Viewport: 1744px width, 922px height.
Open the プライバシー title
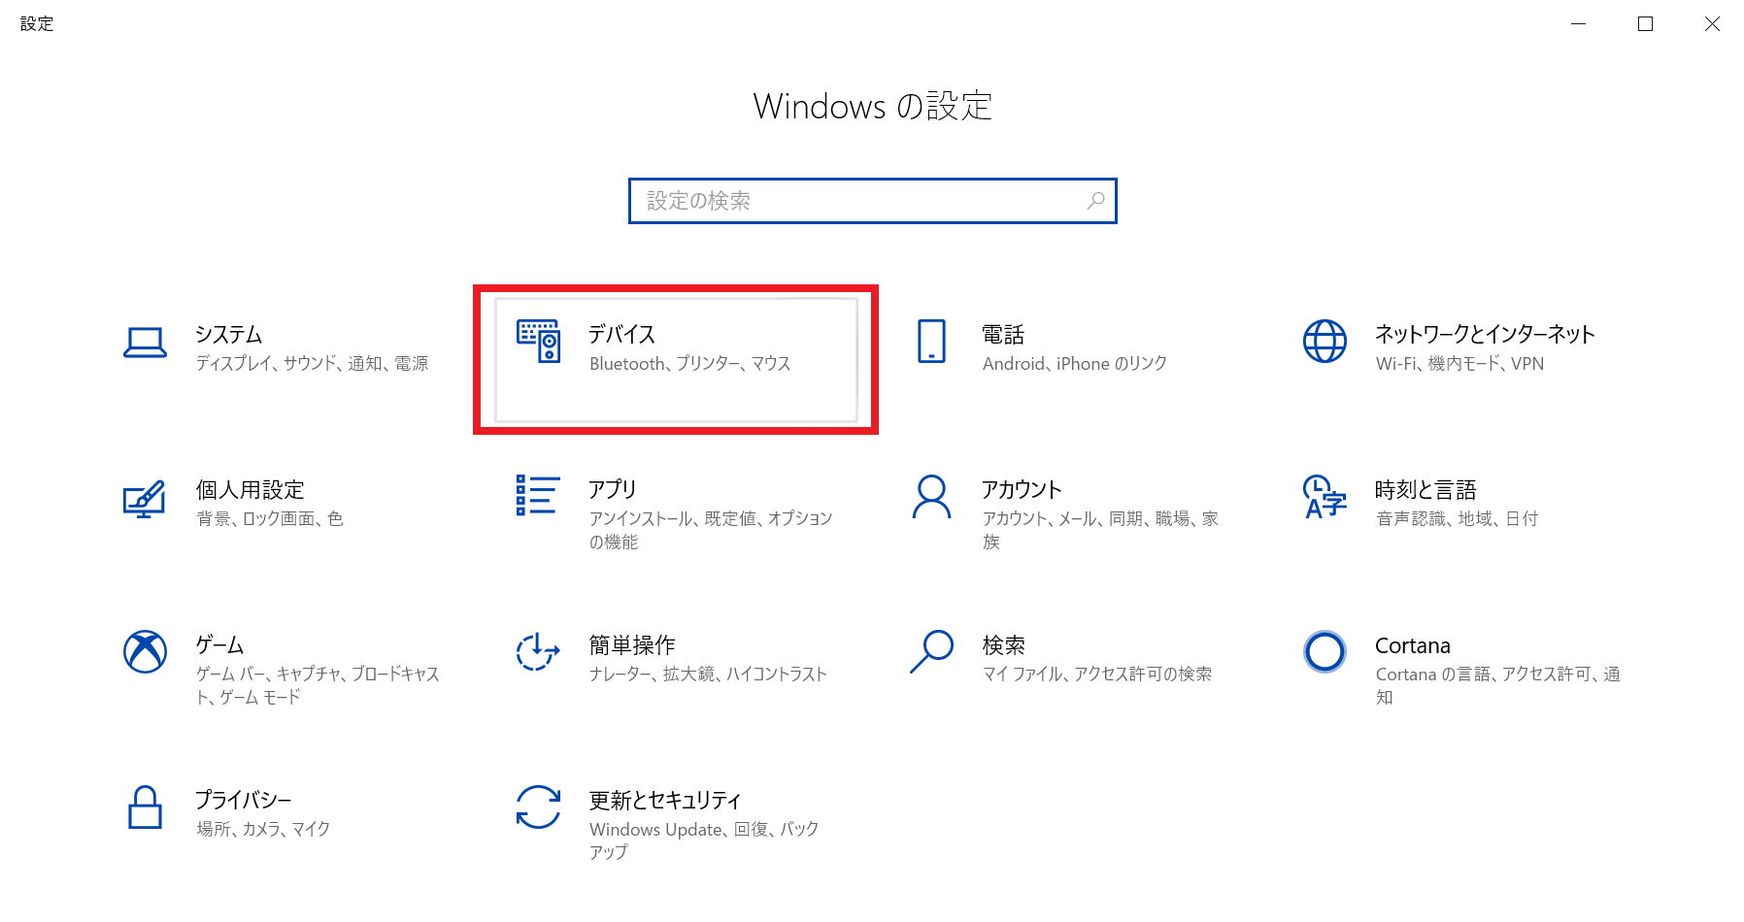(x=243, y=801)
